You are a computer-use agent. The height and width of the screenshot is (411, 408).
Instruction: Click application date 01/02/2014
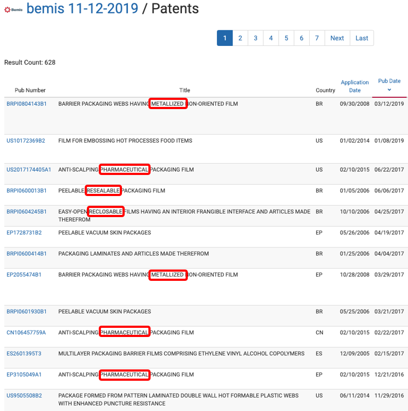click(355, 141)
